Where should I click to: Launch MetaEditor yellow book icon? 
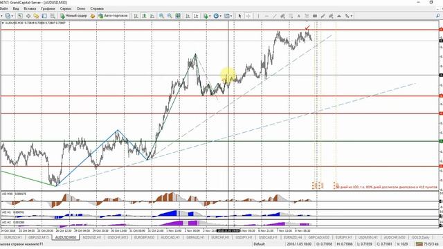point(93,16)
